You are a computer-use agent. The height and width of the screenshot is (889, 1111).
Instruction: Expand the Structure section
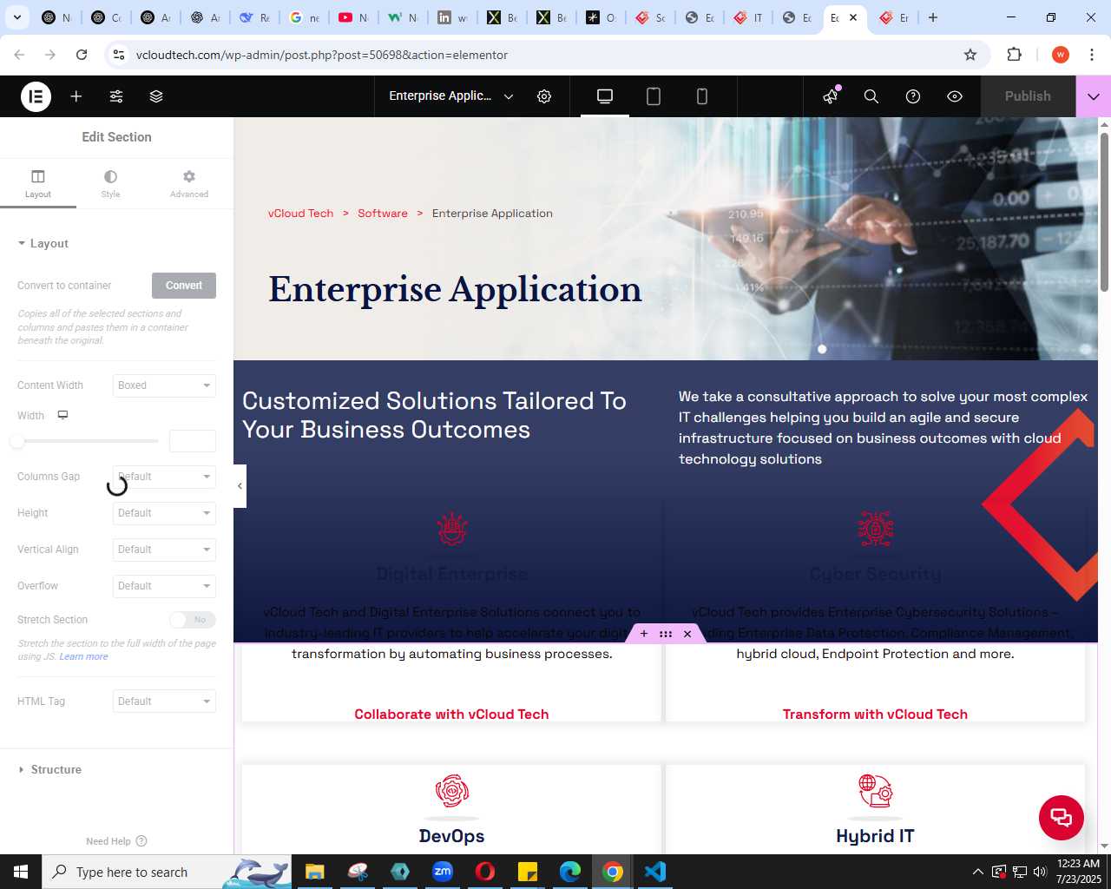point(50,770)
